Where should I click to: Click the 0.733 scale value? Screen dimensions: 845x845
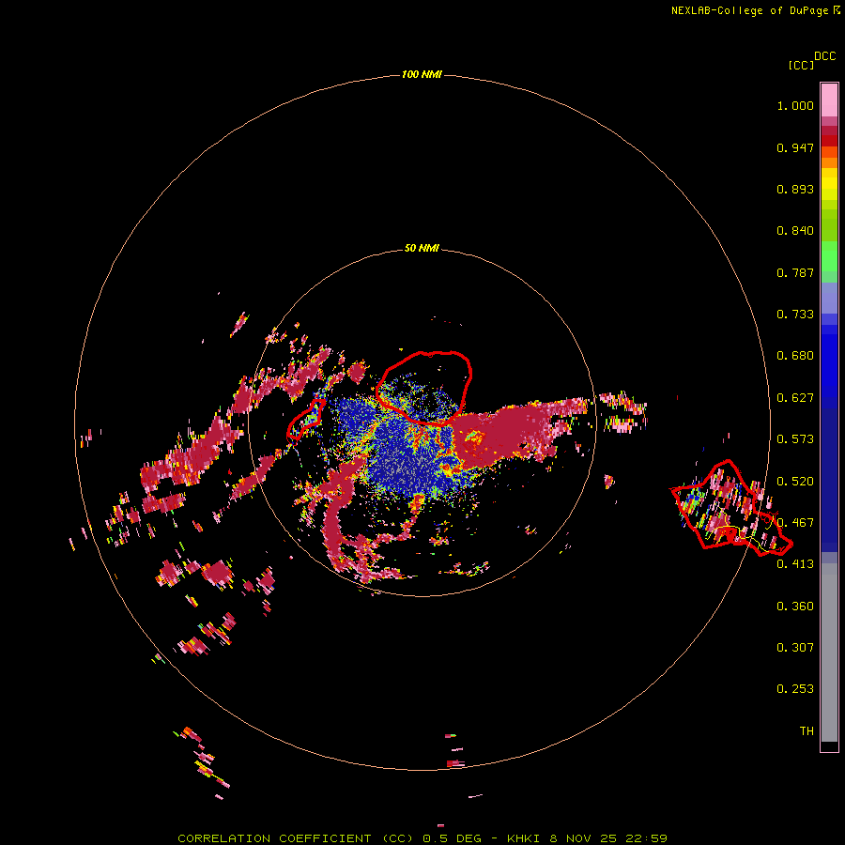(795, 315)
